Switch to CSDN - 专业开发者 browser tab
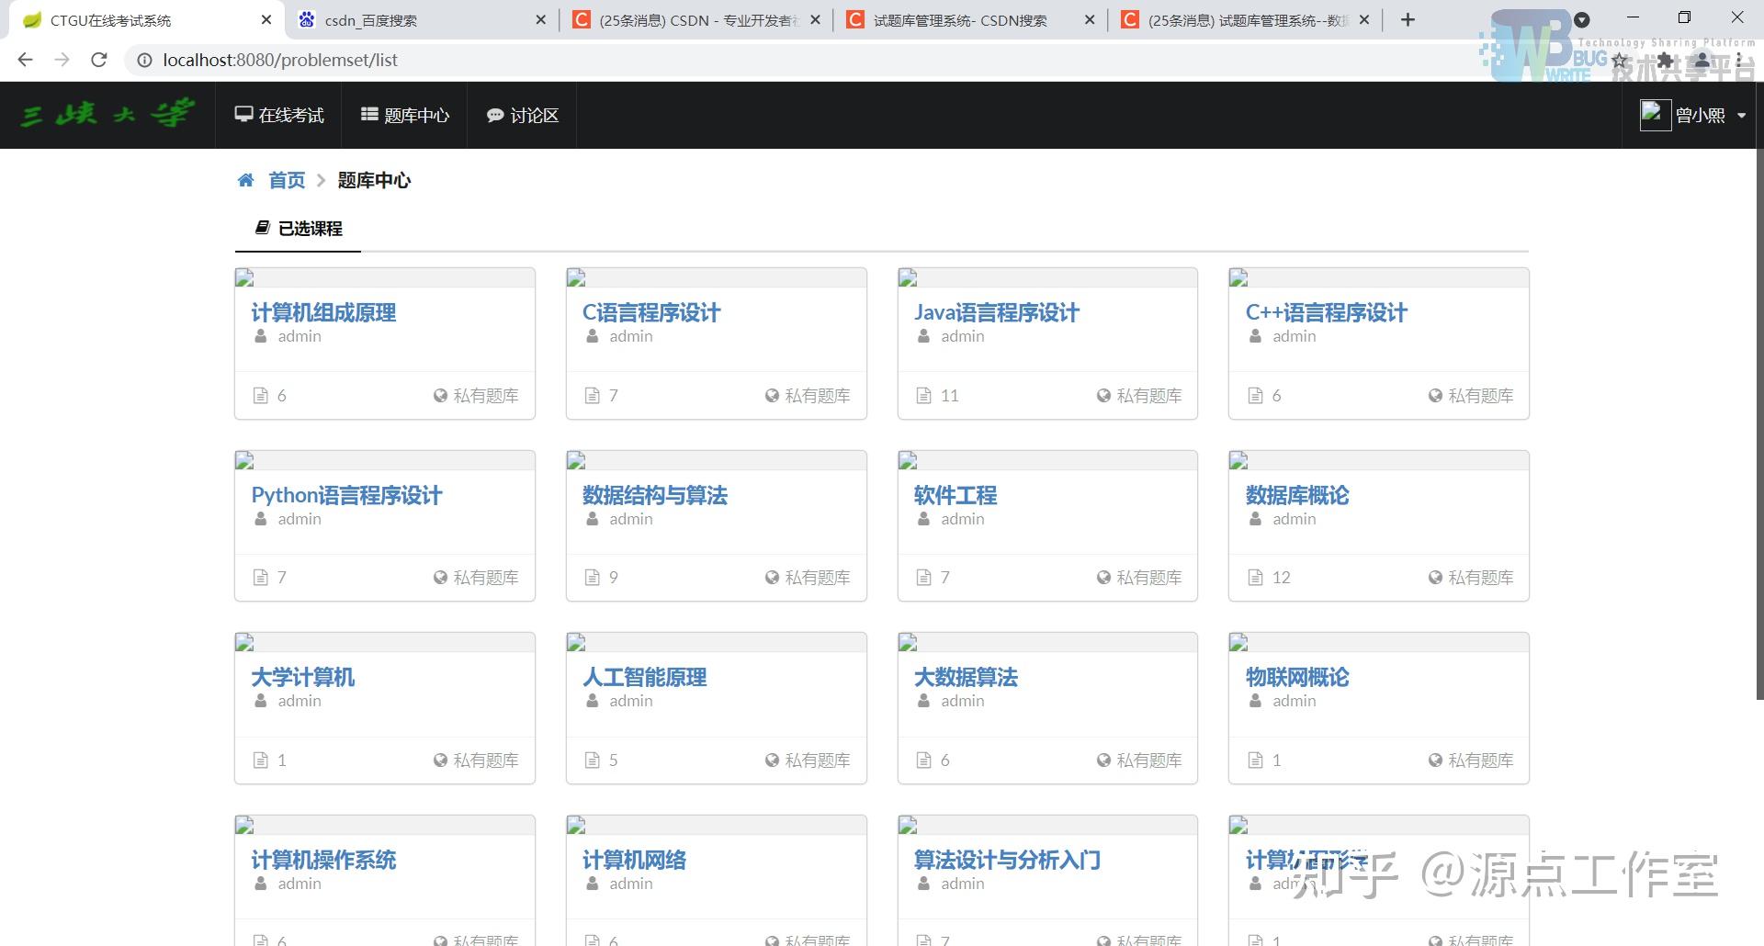 [x=696, y=20]
